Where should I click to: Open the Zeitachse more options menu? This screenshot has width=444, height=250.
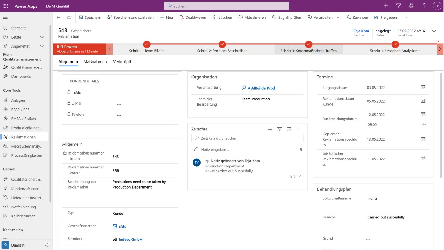[299, 129]
